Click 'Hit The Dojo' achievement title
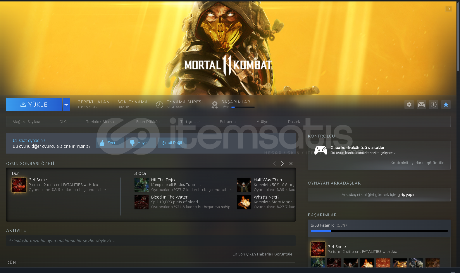This screenshot has width=460, height=273. (x=163, y=180)
